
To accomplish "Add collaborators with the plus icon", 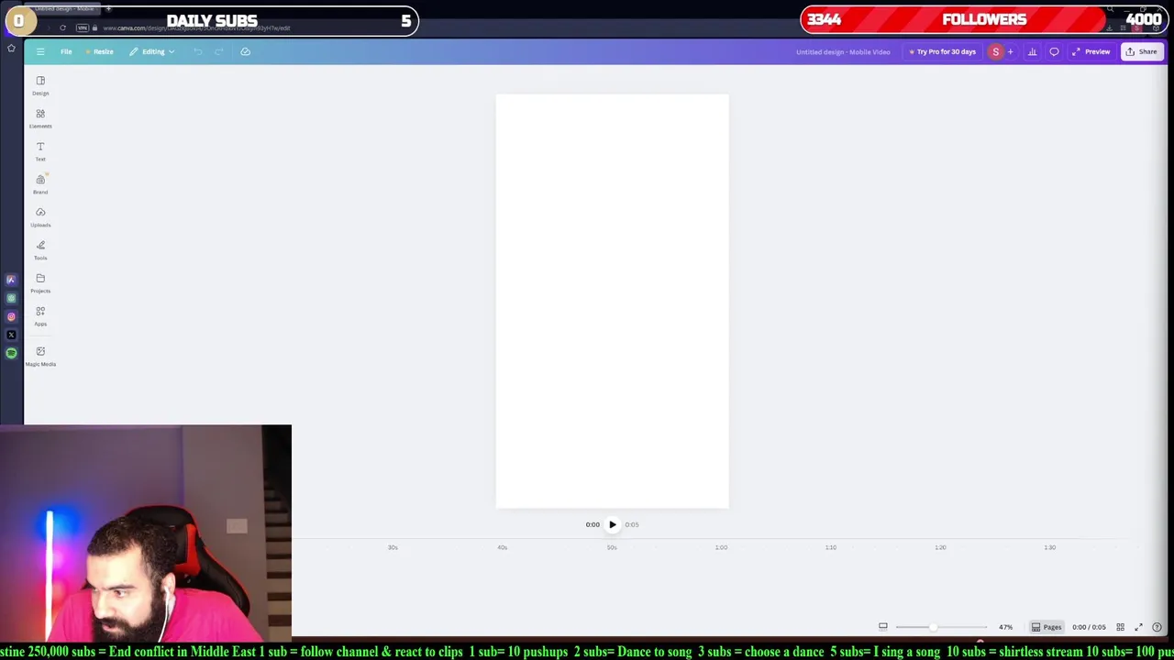I will (1011, 52).
